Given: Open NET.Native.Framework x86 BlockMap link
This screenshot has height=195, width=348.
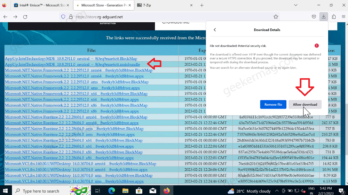Looking at the screenshot, I should (76, 105).
